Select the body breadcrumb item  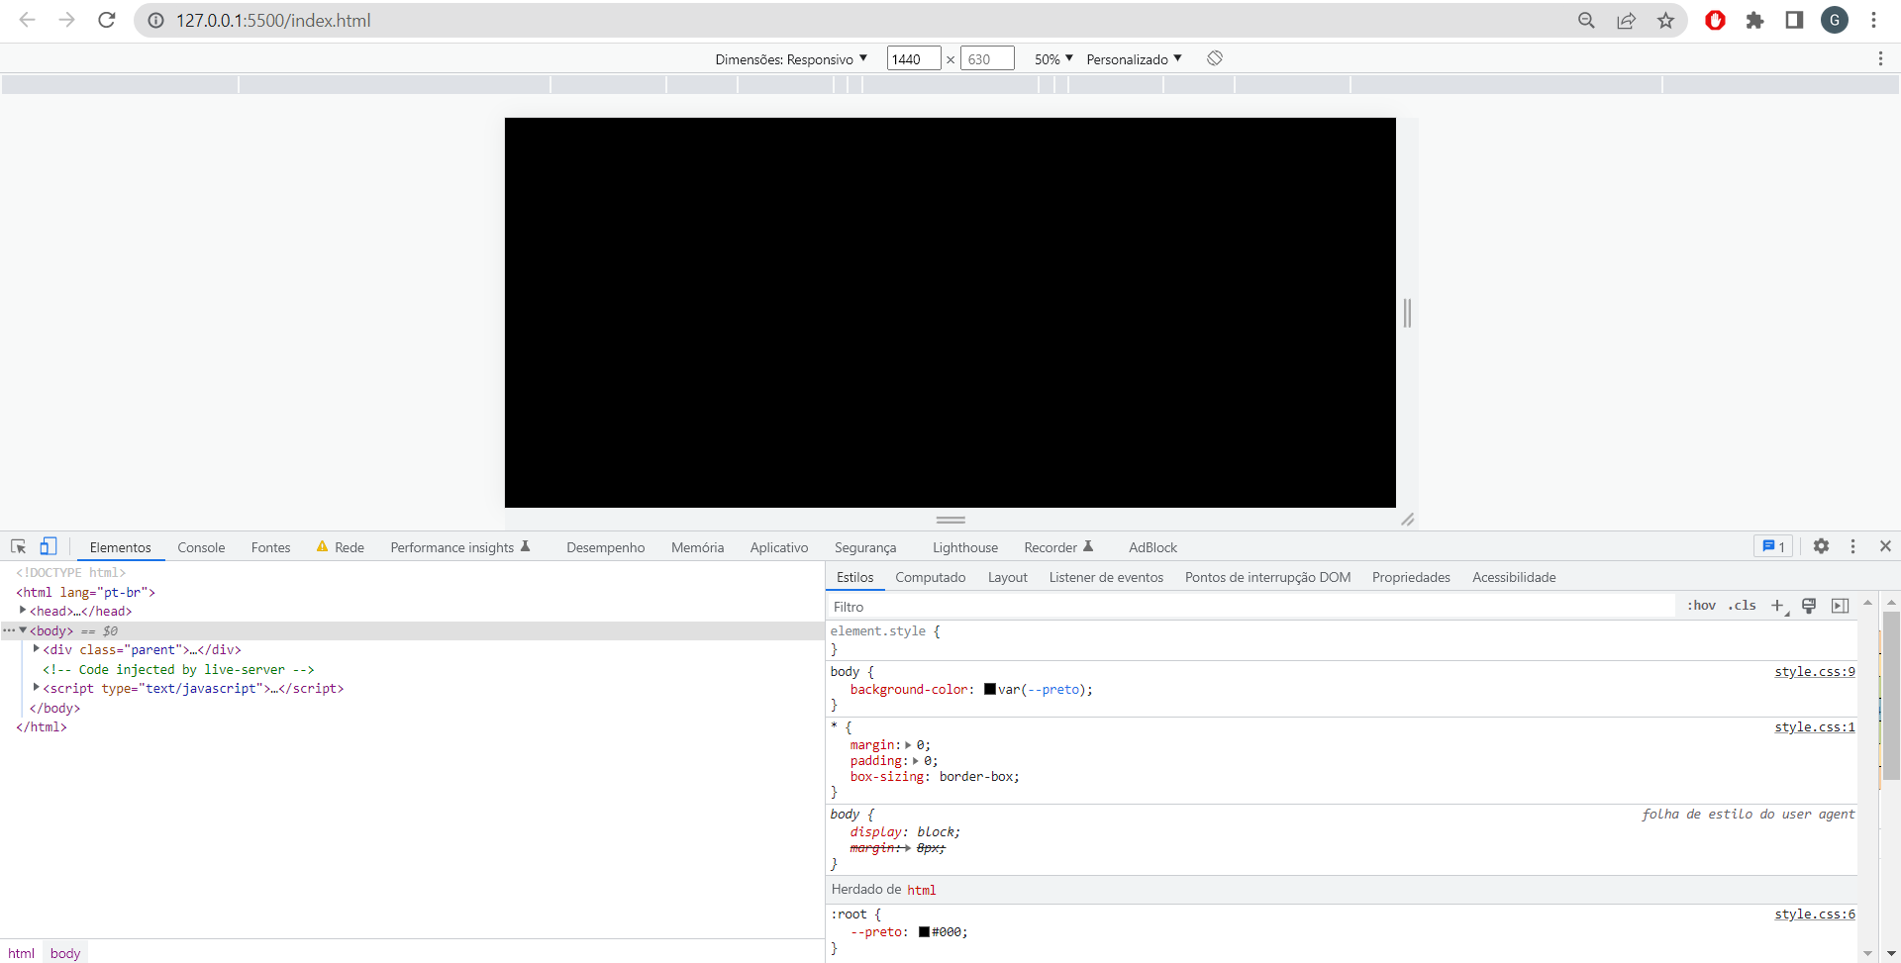(x=65, y=953)
